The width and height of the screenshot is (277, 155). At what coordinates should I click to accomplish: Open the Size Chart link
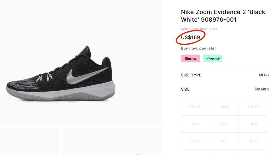tap(261, 89)
